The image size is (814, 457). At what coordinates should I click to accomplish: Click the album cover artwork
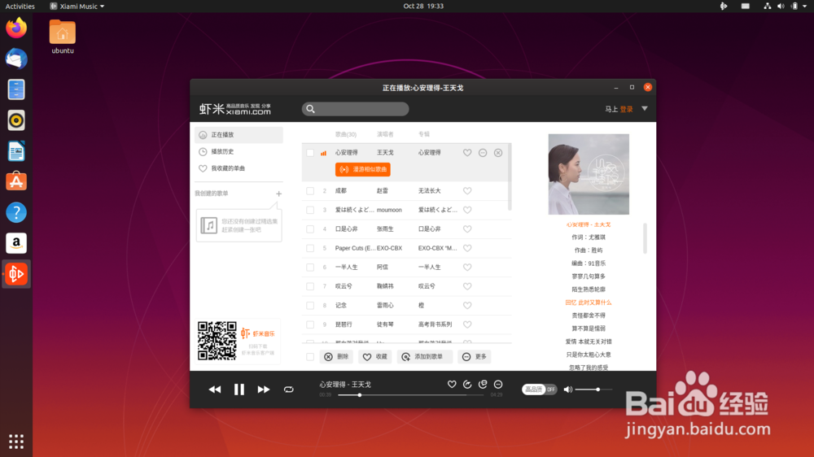coord(589,174)
